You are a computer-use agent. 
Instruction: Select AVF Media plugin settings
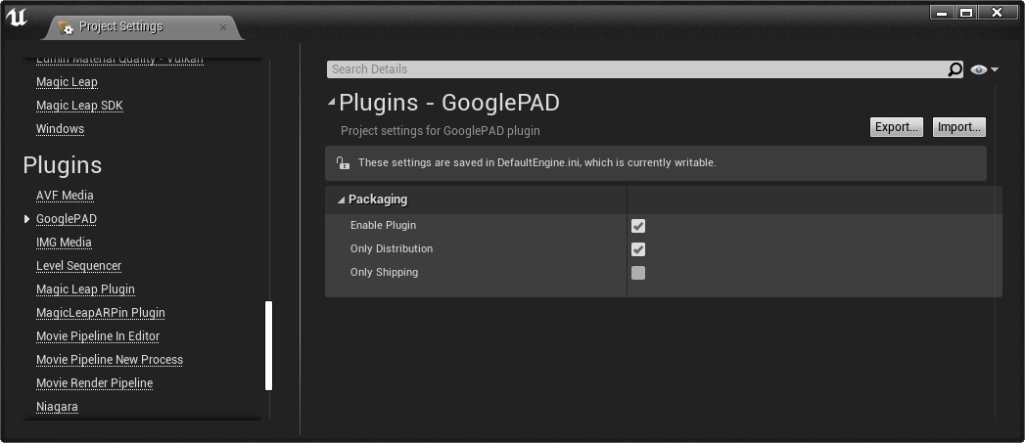(65, 196)
